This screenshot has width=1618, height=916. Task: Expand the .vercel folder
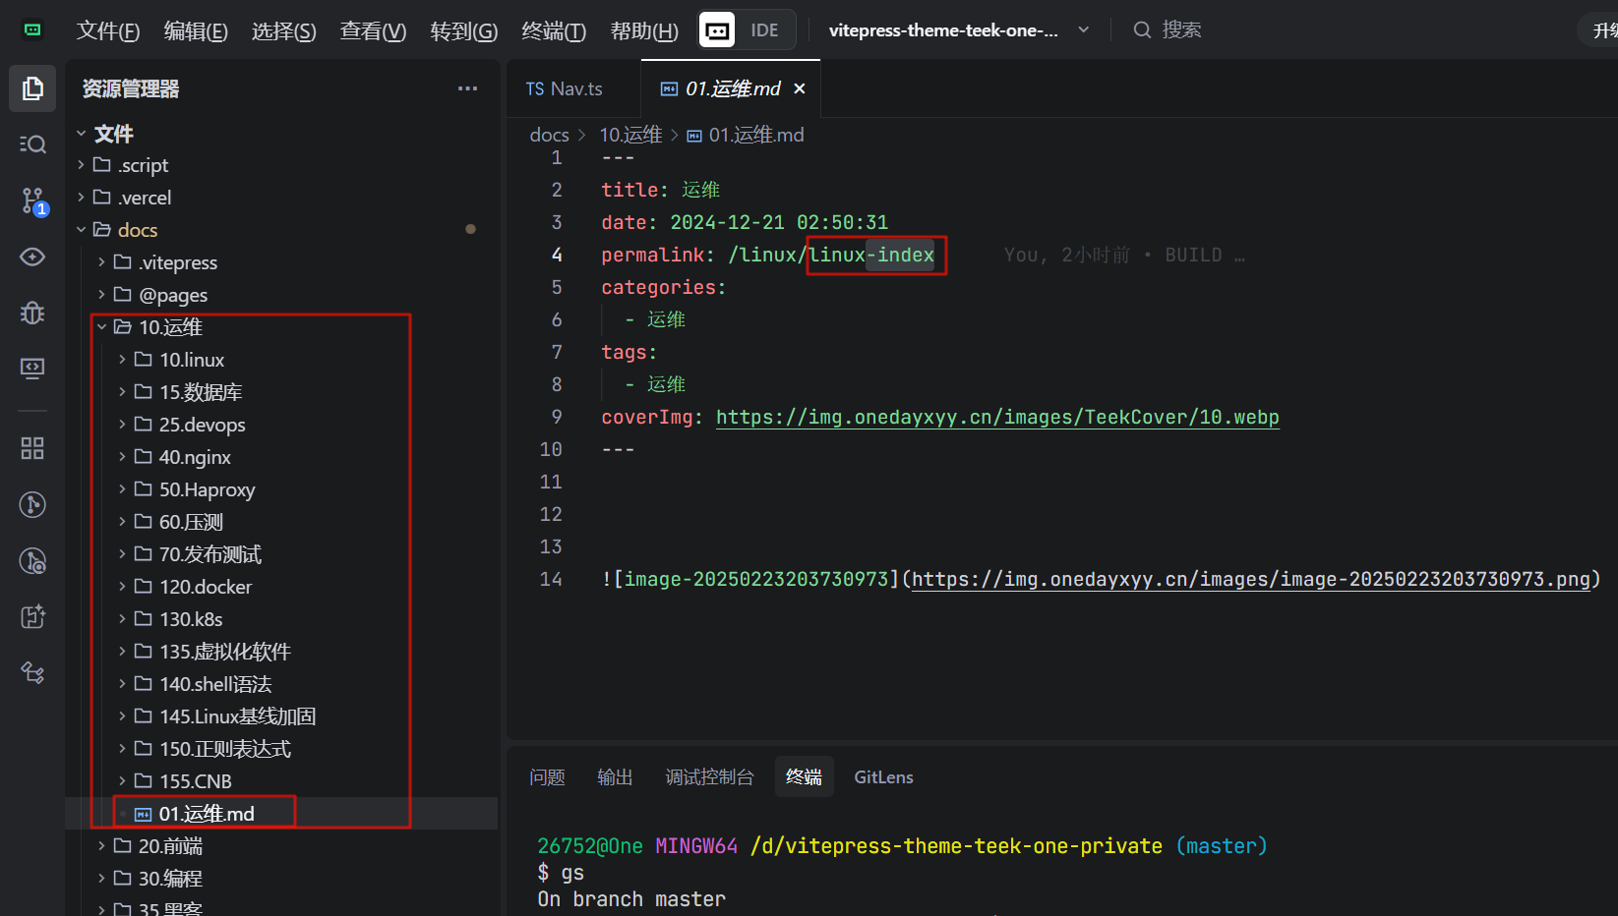[x=81, y=198]
